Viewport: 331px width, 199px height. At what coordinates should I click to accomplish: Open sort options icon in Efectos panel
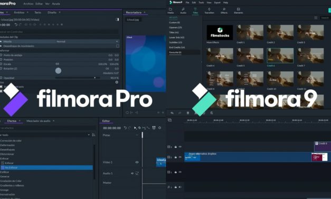[x=93, y=135]
